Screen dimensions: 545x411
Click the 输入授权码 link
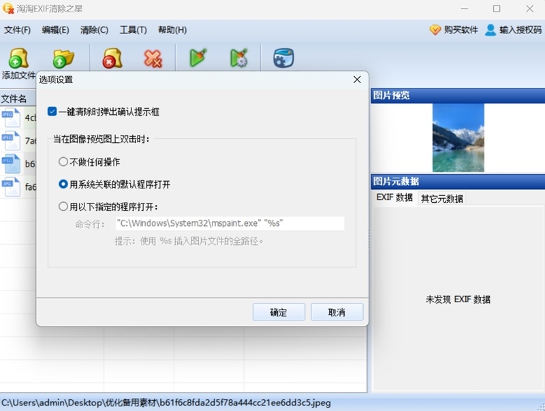point(520,30)
